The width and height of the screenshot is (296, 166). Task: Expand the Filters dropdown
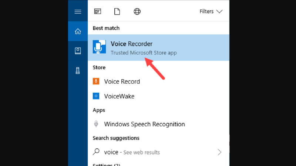[x=211, y=11]
